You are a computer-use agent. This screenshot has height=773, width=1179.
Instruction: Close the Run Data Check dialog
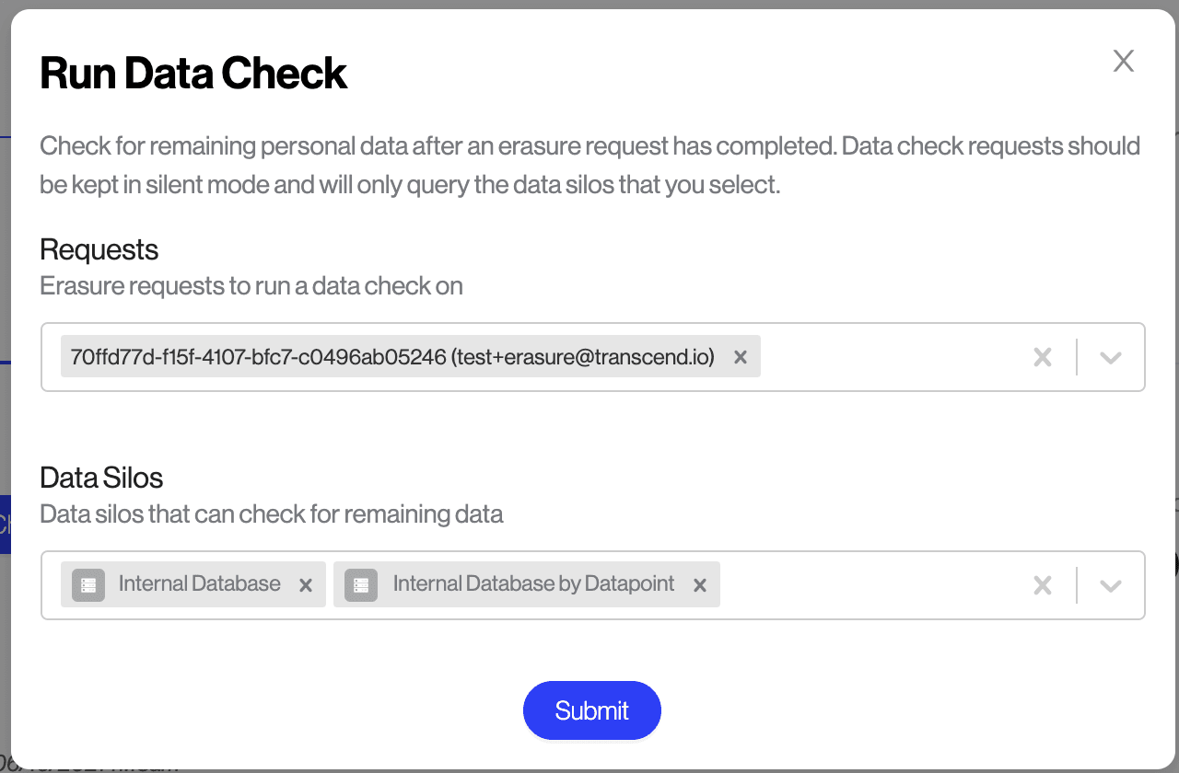(1123, 62)
